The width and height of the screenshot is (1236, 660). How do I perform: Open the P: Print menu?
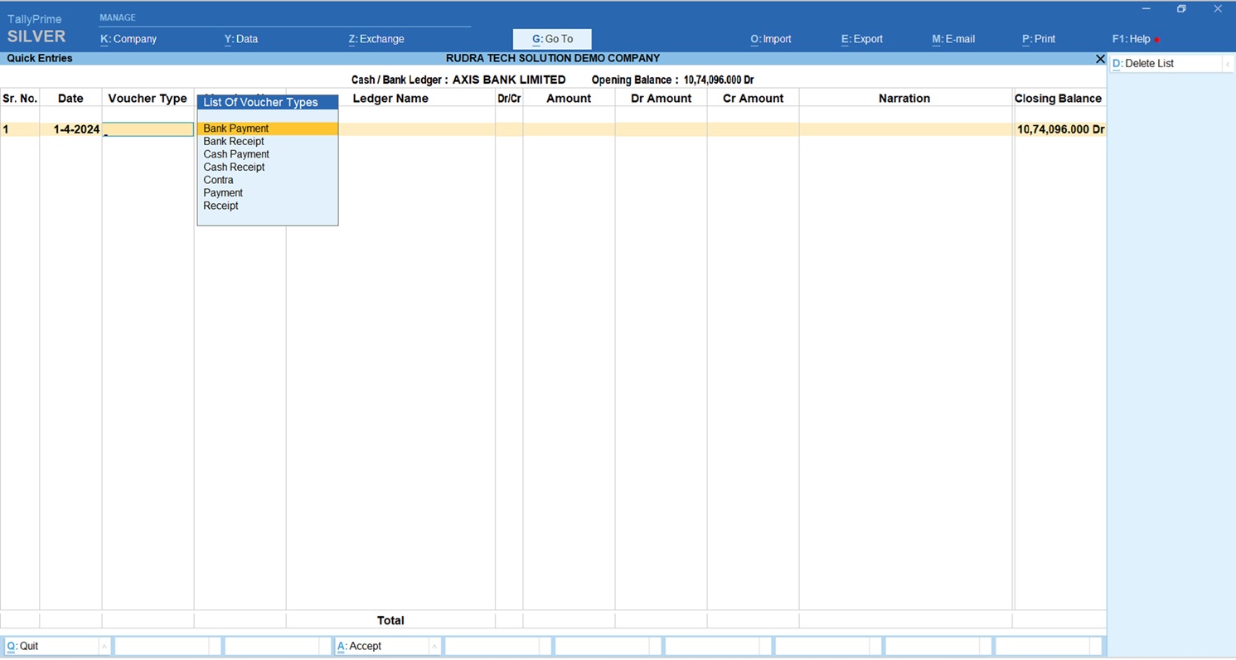(1039, 39)
